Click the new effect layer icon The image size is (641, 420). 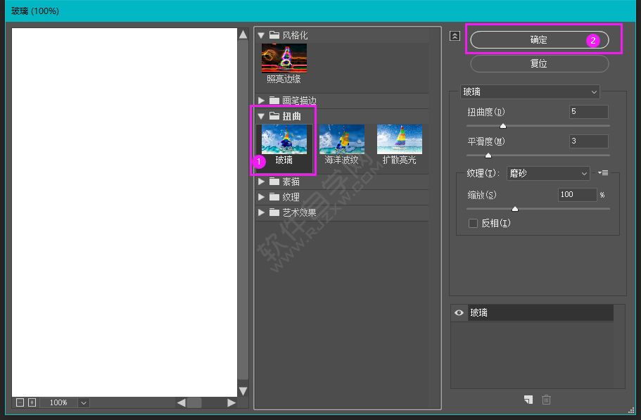point(528,400)
